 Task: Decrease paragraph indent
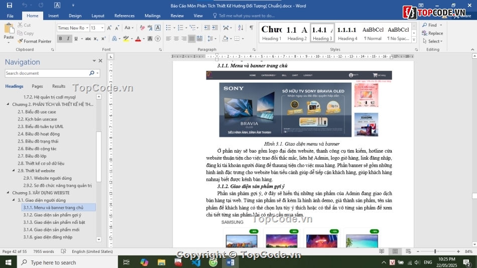tap(207, 28)
